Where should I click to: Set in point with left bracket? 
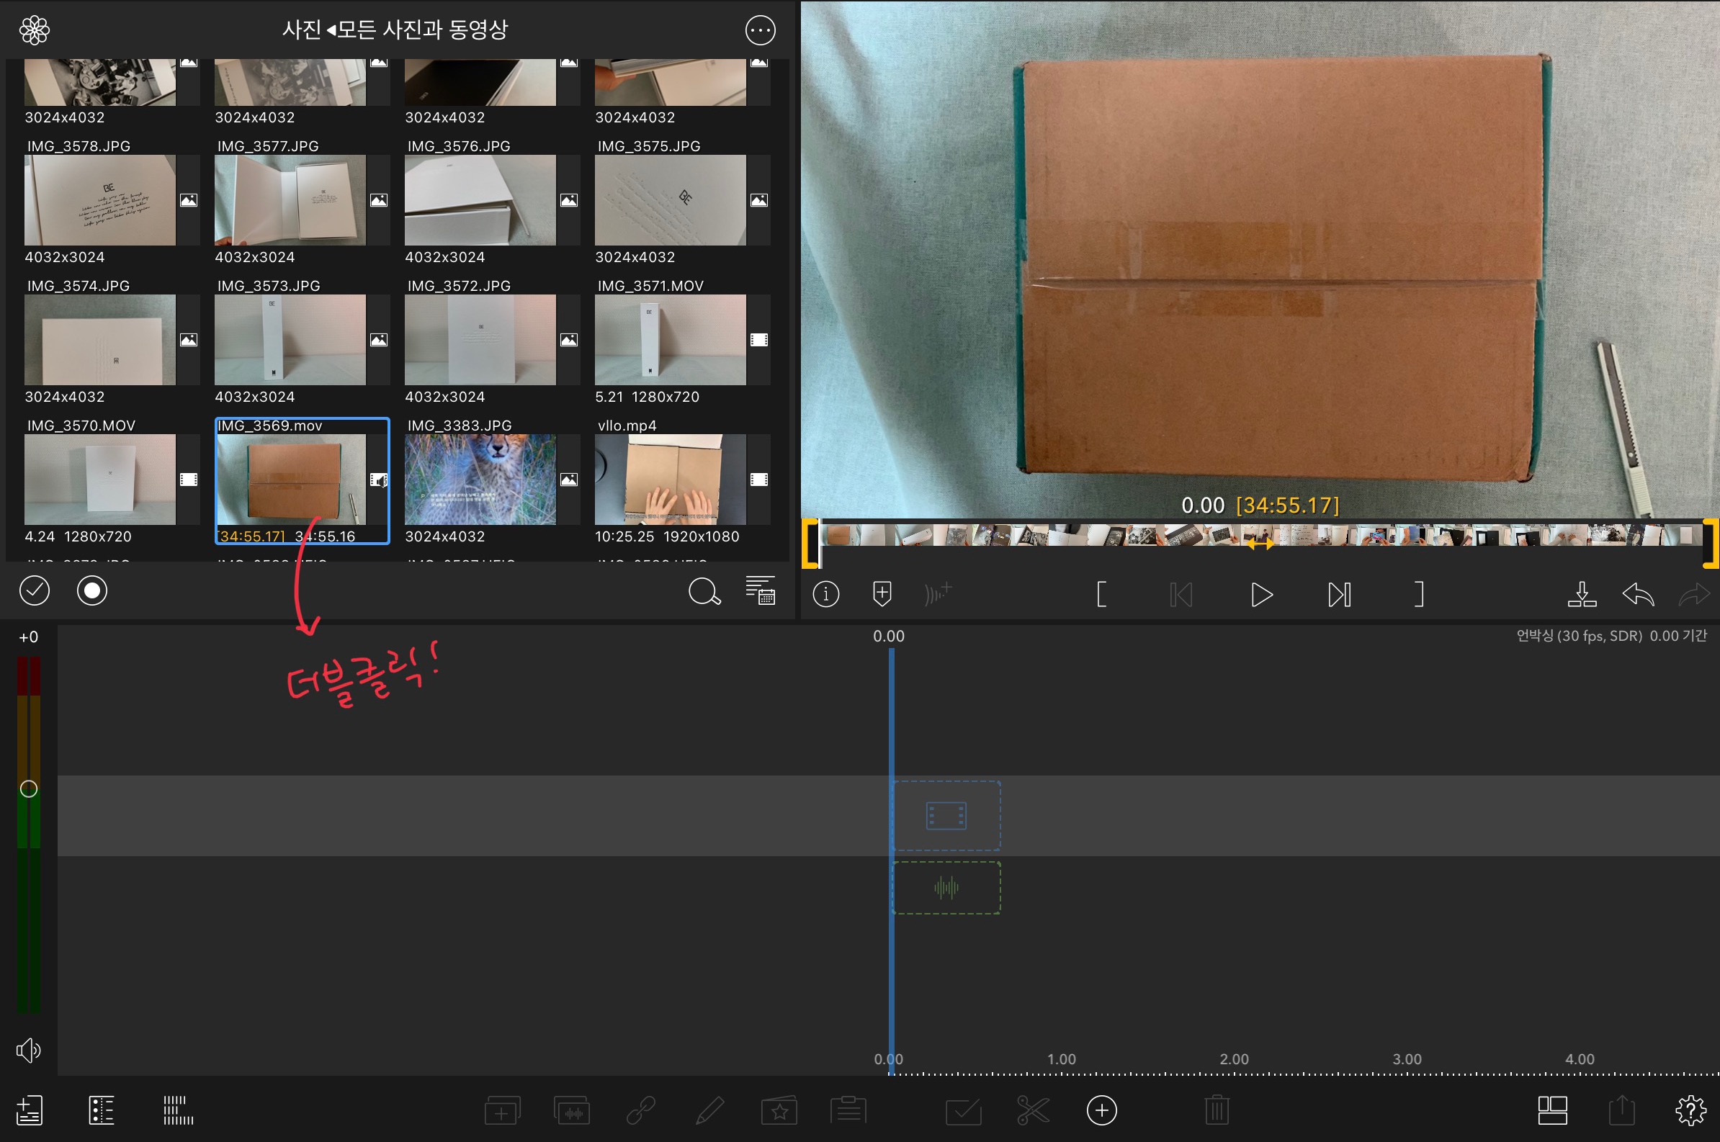pos(1101,594)
